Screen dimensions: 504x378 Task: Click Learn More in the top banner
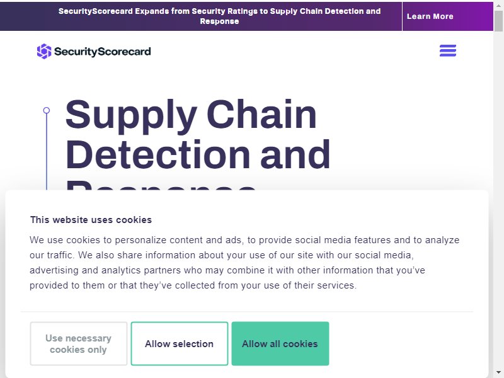pyautogui.click(x=430, y=16)
